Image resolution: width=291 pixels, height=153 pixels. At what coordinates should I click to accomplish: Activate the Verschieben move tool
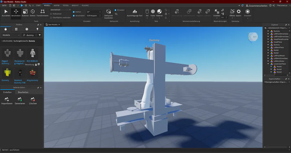tap(16, 13)
